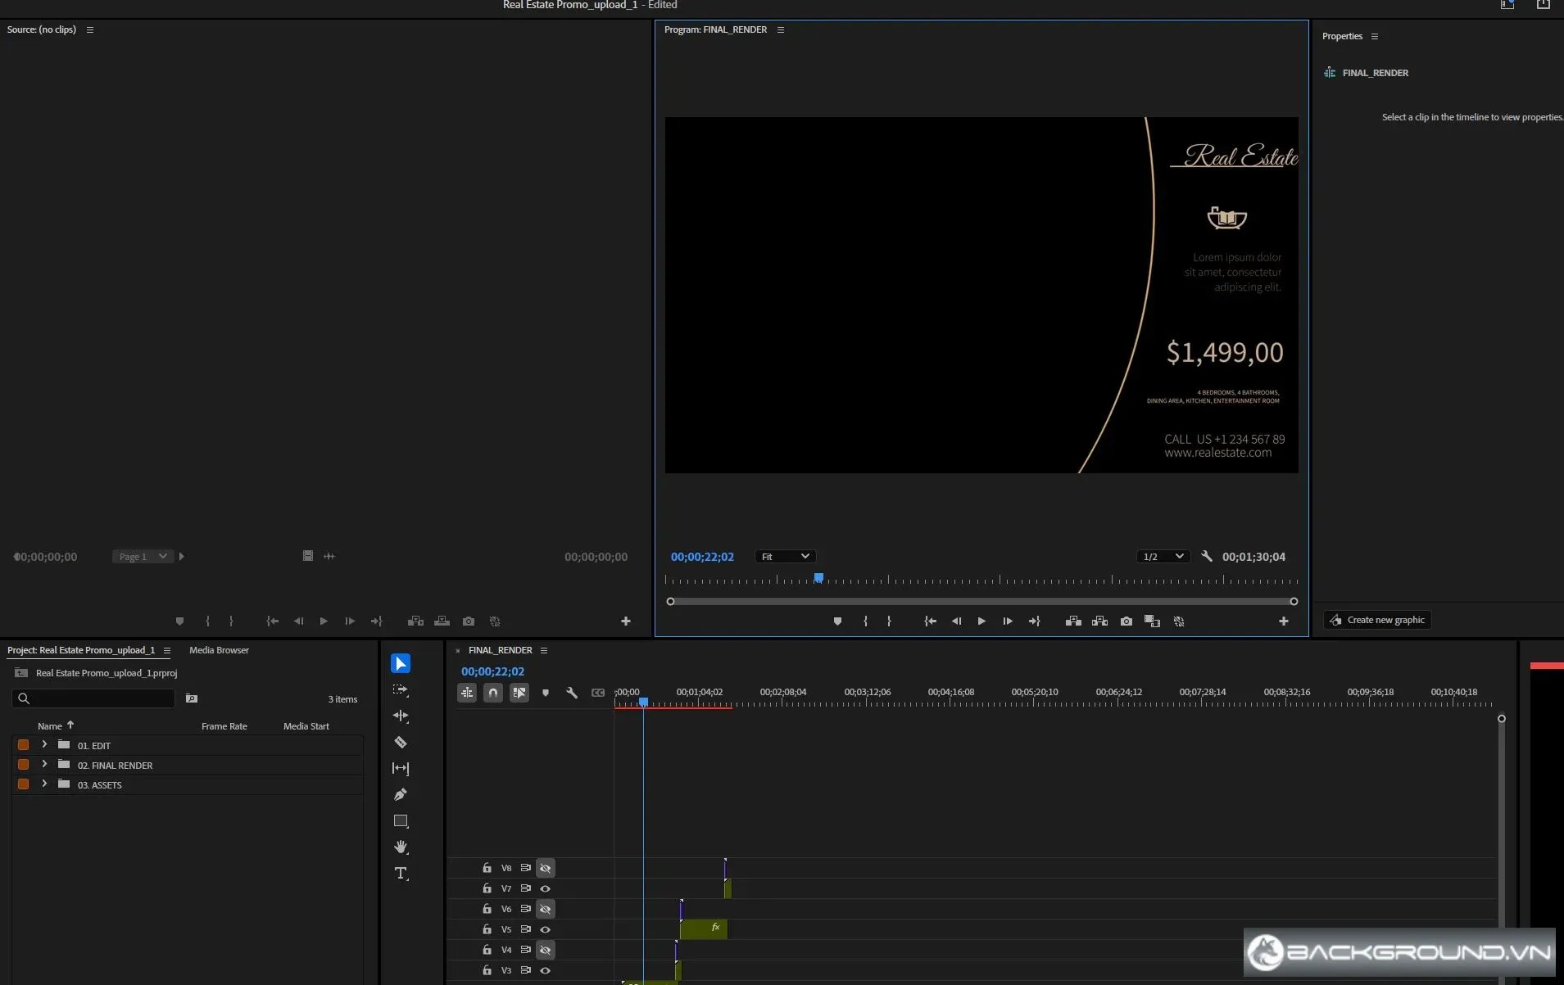Play the Source monitor
Viewport: 1564px width, 985px height.
click(x=324, y=621)
